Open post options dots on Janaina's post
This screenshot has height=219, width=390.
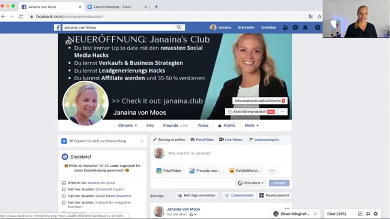click(x=287, y=208)
